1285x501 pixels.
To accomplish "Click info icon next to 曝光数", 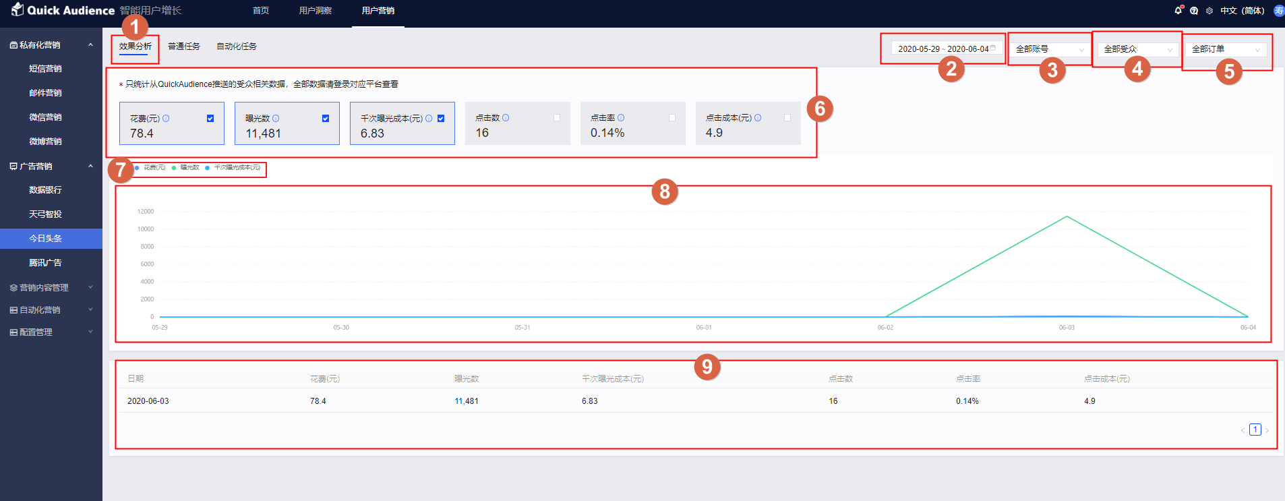I will pyautogui.click(x=276, y=118).
